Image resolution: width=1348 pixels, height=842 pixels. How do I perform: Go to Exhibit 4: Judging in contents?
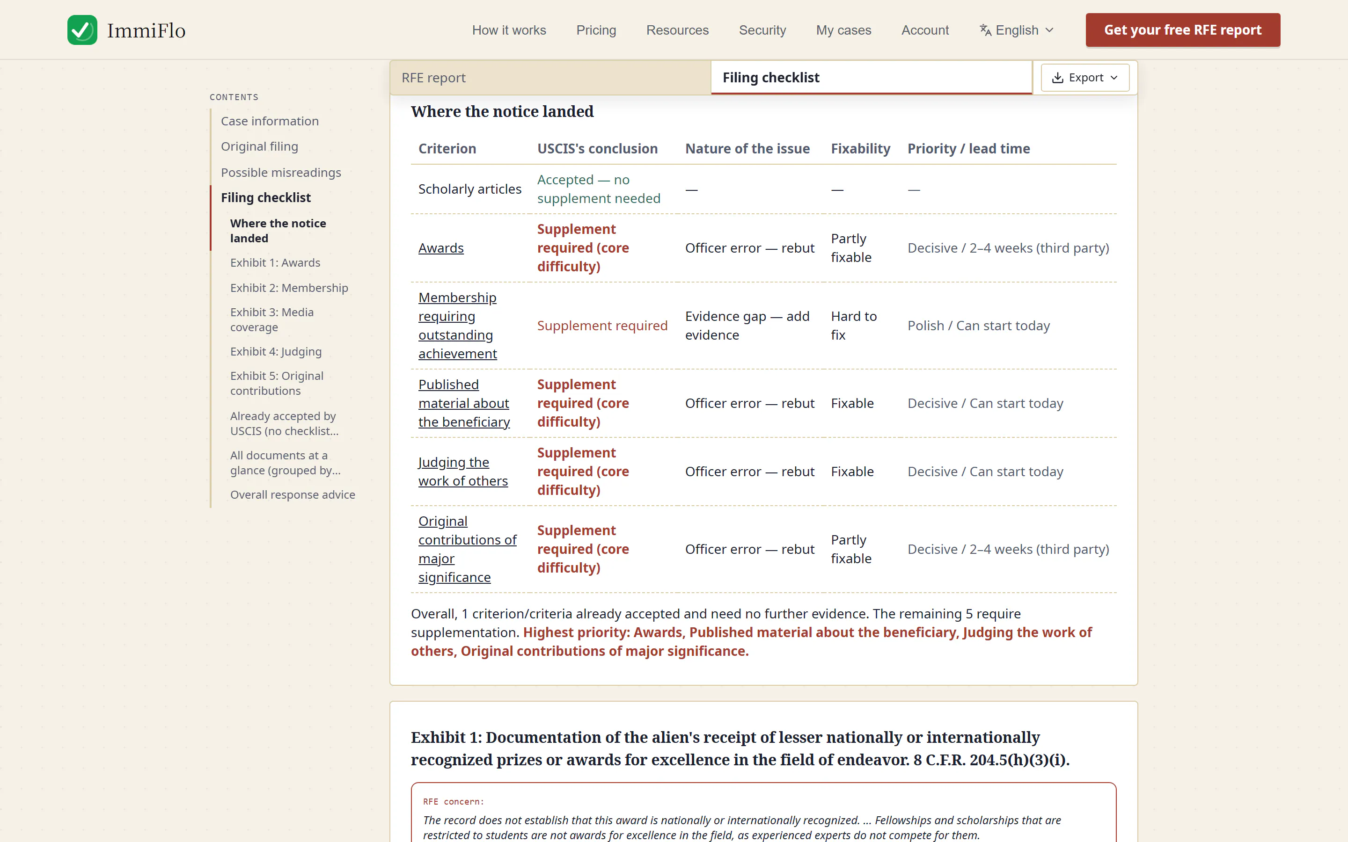276,352
